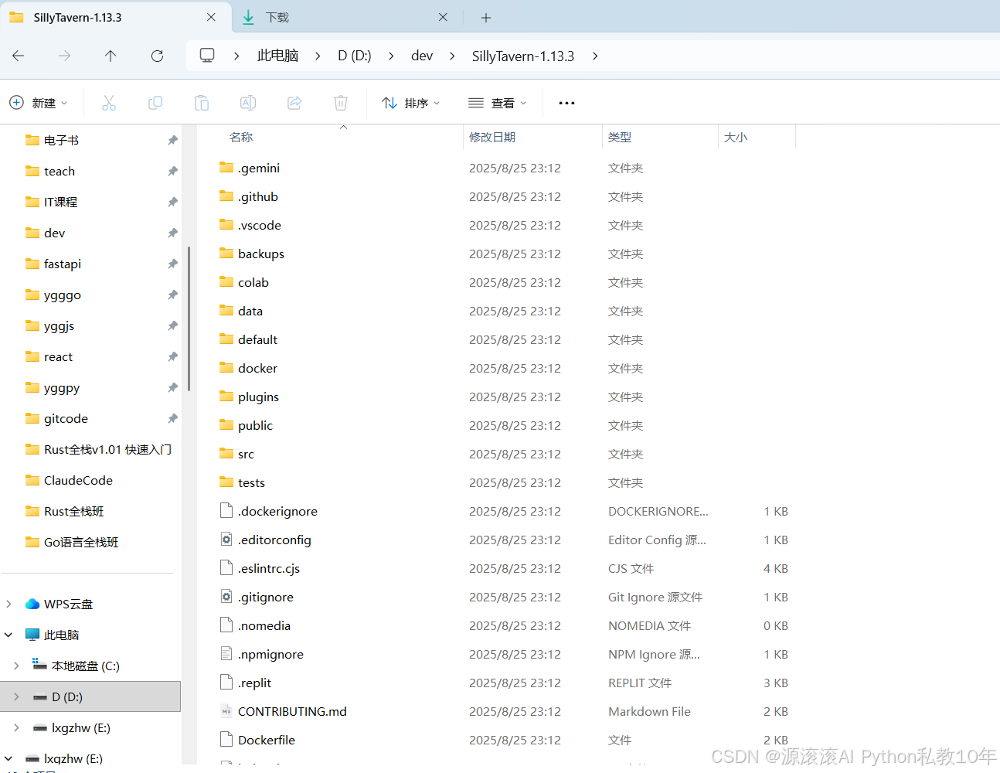Expand the D (D:) tree node
This screenshot has height=773, width=1000.
pos(16,696)
